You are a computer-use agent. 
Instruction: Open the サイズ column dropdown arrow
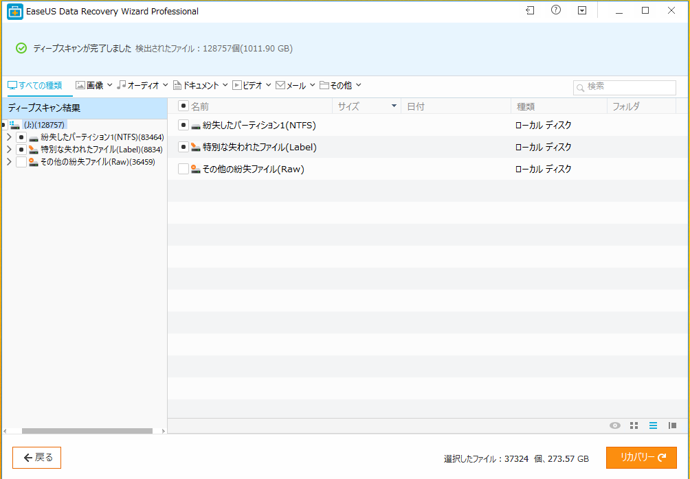(394, 106)
